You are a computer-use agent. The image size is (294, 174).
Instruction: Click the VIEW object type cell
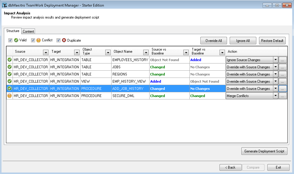[96, 81]
